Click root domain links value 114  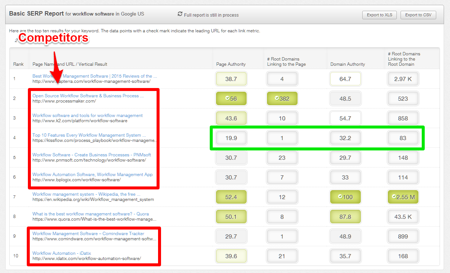[403, 178]
